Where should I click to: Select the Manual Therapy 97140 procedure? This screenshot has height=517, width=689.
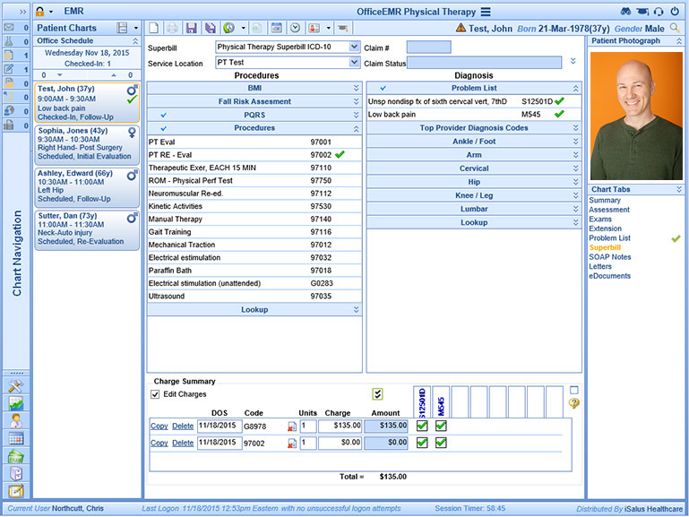(254, 220)
